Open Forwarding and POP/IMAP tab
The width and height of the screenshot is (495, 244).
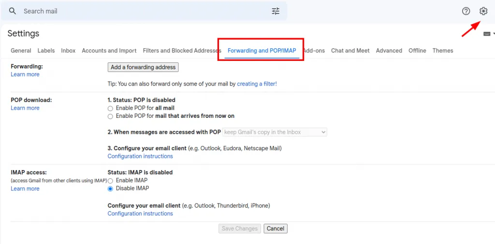(x=262, y=51)
